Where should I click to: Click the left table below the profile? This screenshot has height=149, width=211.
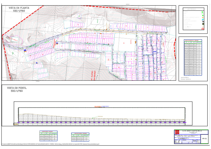coord(48,136)
